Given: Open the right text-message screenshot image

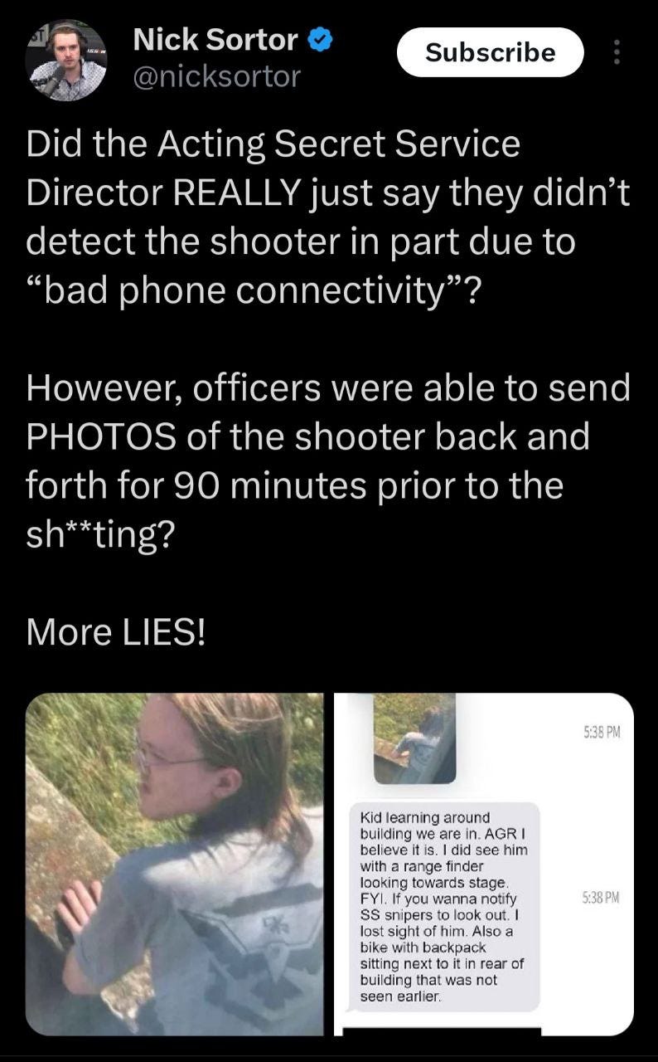Looking at the screenshot, I should [484, 864].
